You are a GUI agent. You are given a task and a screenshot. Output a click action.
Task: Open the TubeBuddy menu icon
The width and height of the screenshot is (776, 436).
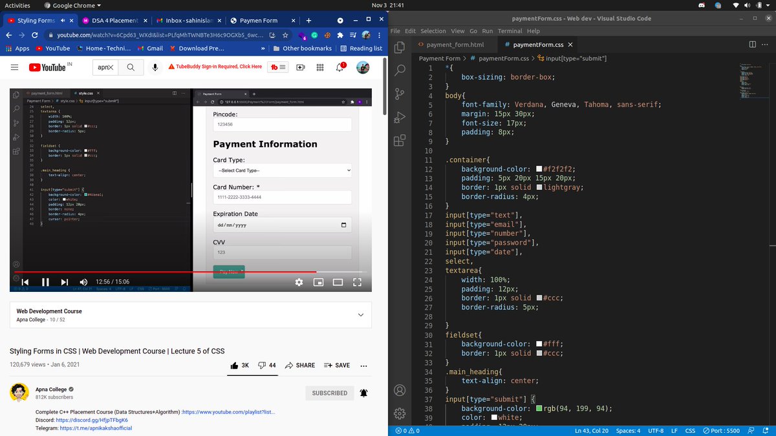coord(279,67)
